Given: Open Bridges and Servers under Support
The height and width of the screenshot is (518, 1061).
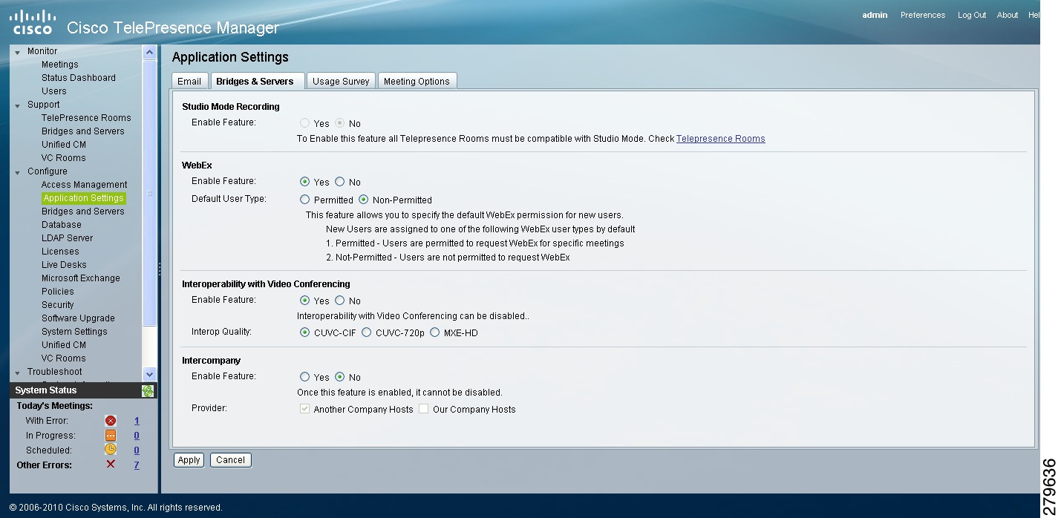Looking at the screenshot, I should (83, 131).
